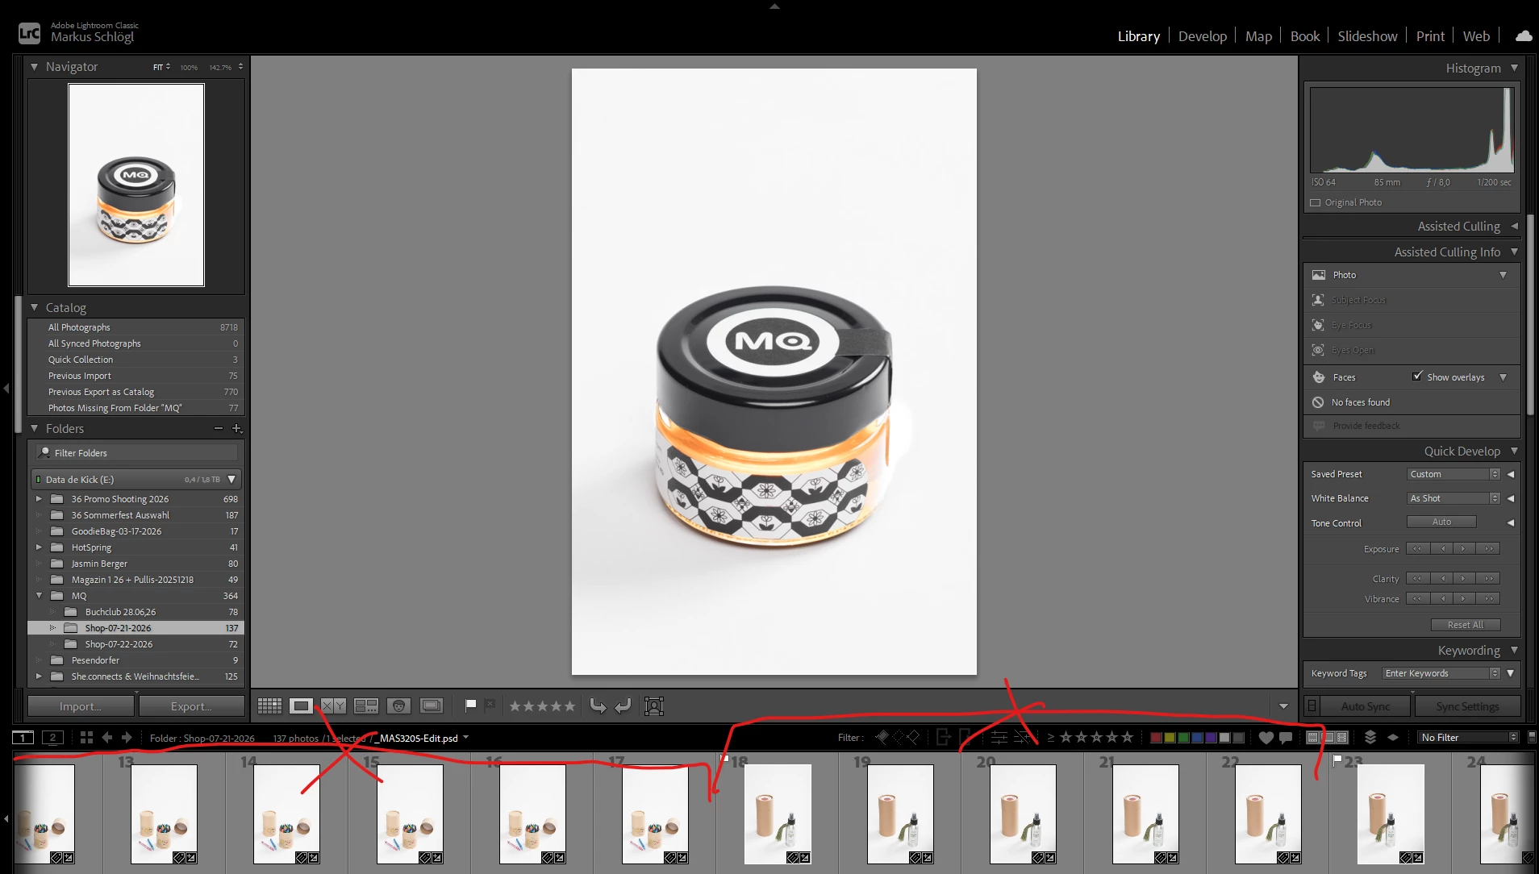Filter by edited photos
This screenshot has width=1539, height=874.
point(999,737)
